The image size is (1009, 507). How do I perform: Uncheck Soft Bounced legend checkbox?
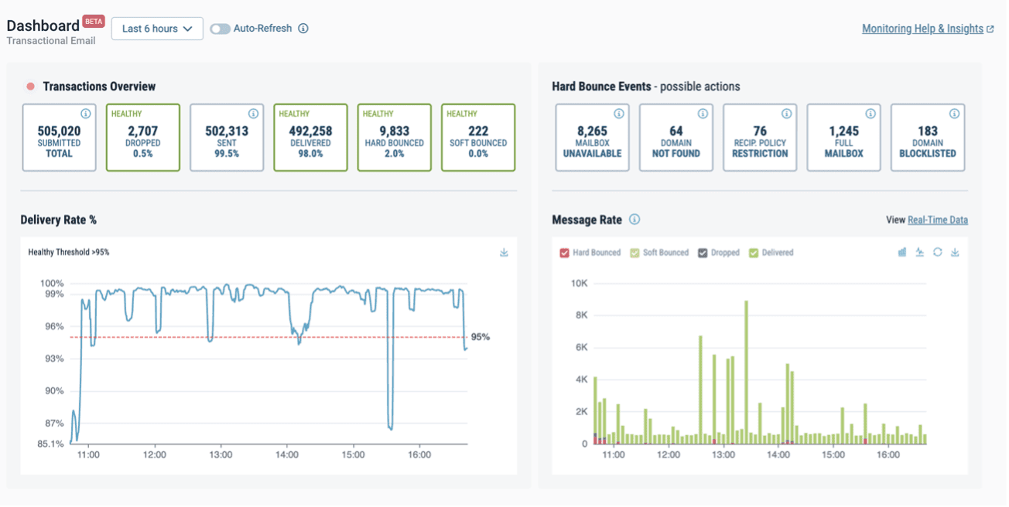(634, 253)
